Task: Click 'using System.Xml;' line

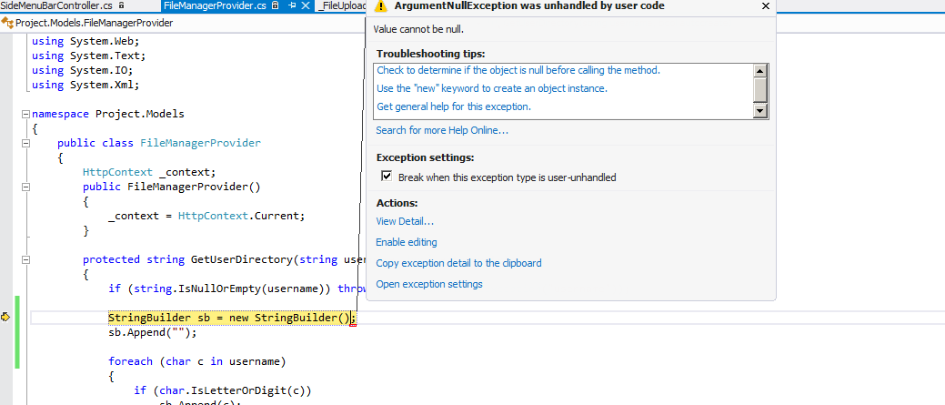Action: [x=85, y=85]
